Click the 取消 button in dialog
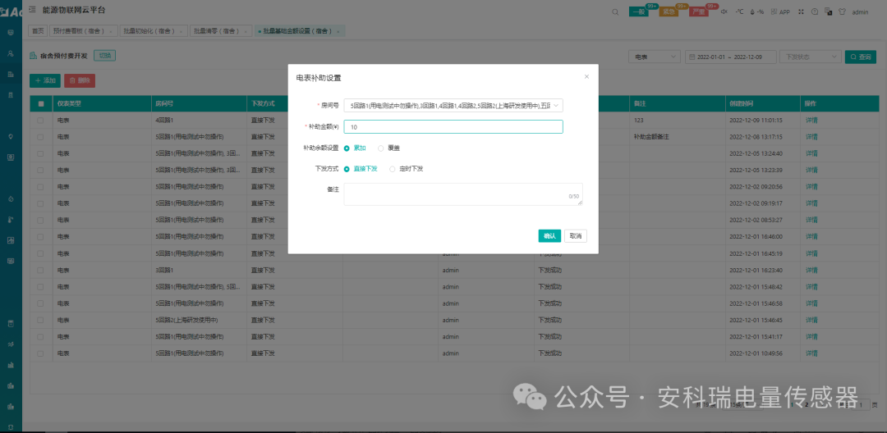The image size is (887, 433). tap(576, 235)
